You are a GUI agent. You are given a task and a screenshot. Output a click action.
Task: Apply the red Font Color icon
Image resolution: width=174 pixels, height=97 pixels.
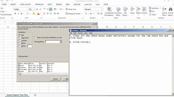click(x=38, y=14)
